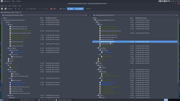This screenshot has height=101, width=180.
Task: Open the Edit menu
Action: 9,6
